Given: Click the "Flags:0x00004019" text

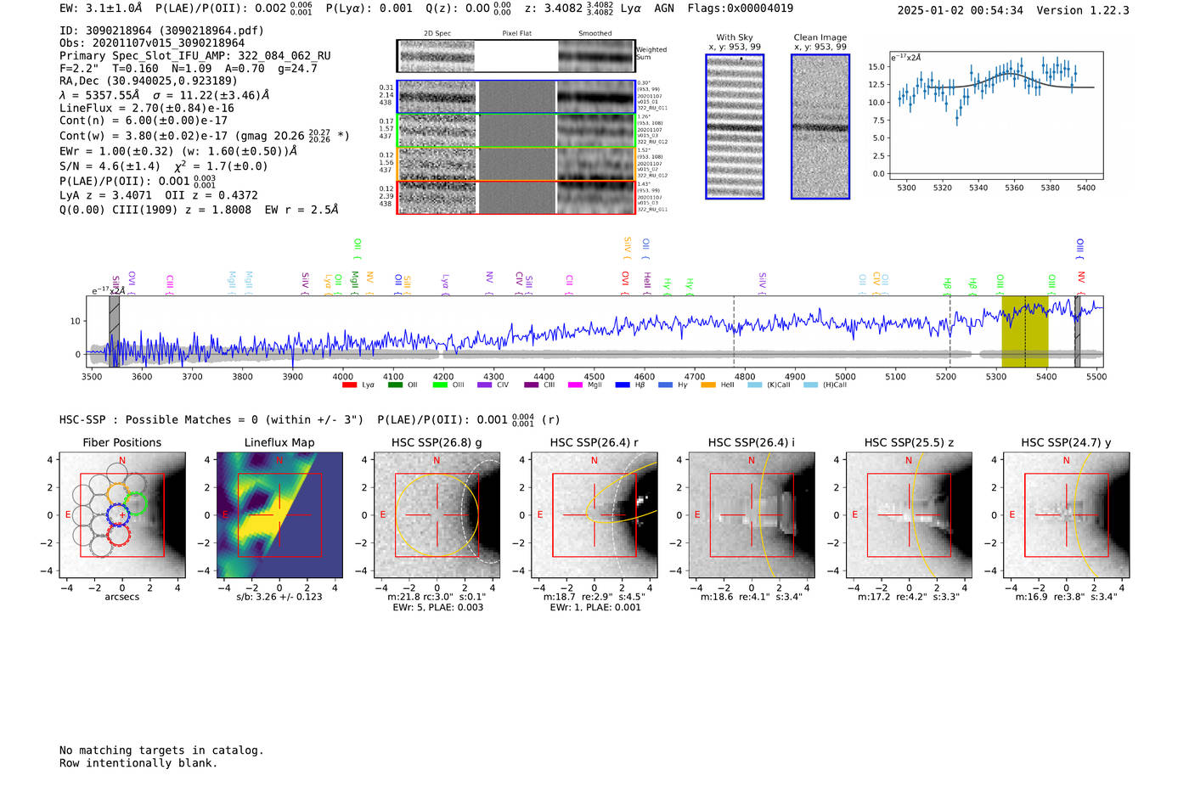Looking at the screenshot, I should click(x=741, y=8).
